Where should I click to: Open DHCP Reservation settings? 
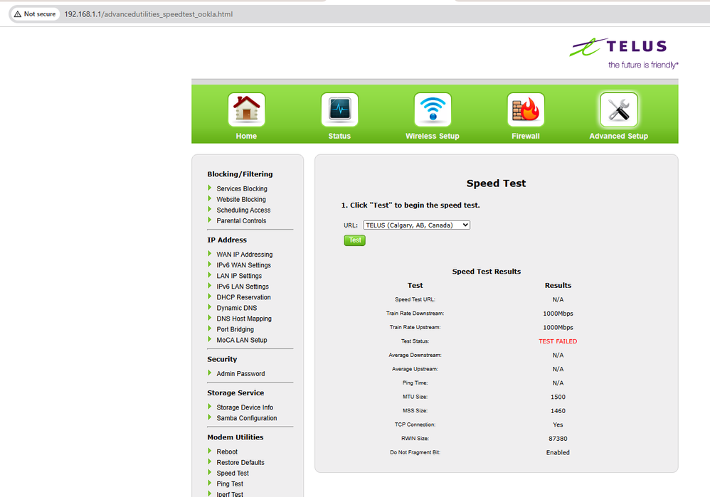243,297
